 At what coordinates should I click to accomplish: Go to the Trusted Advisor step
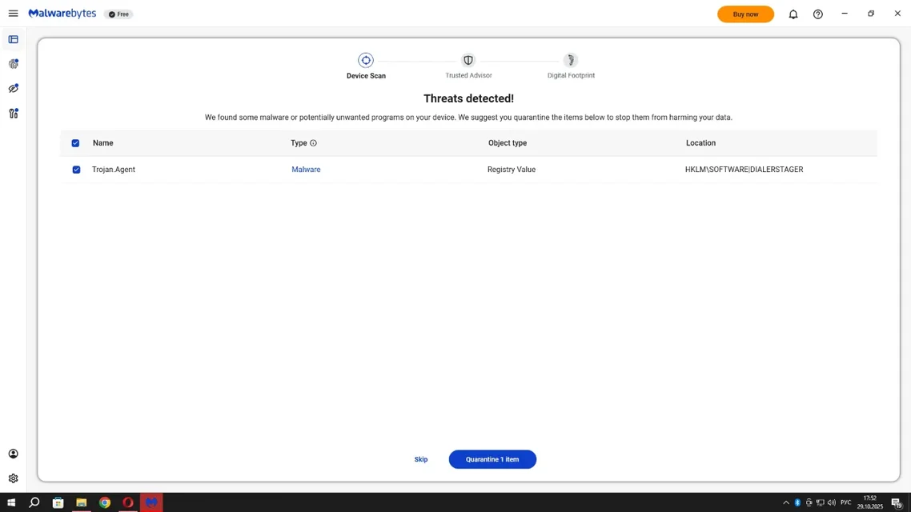click(x=468, y=61)
